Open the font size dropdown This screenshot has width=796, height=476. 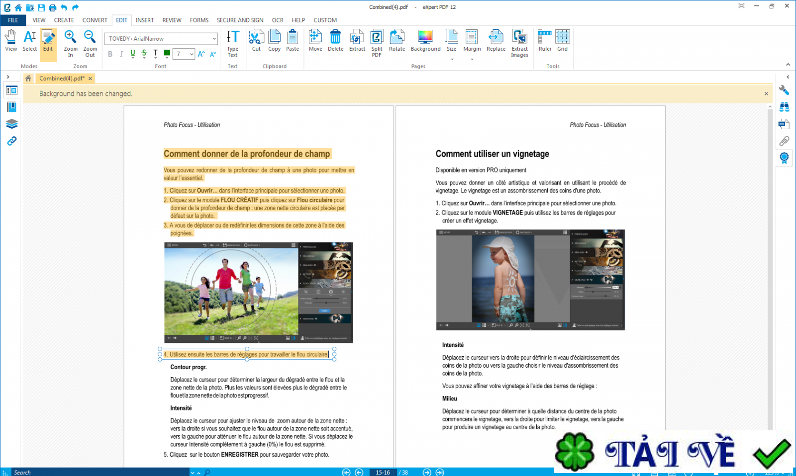192,54
